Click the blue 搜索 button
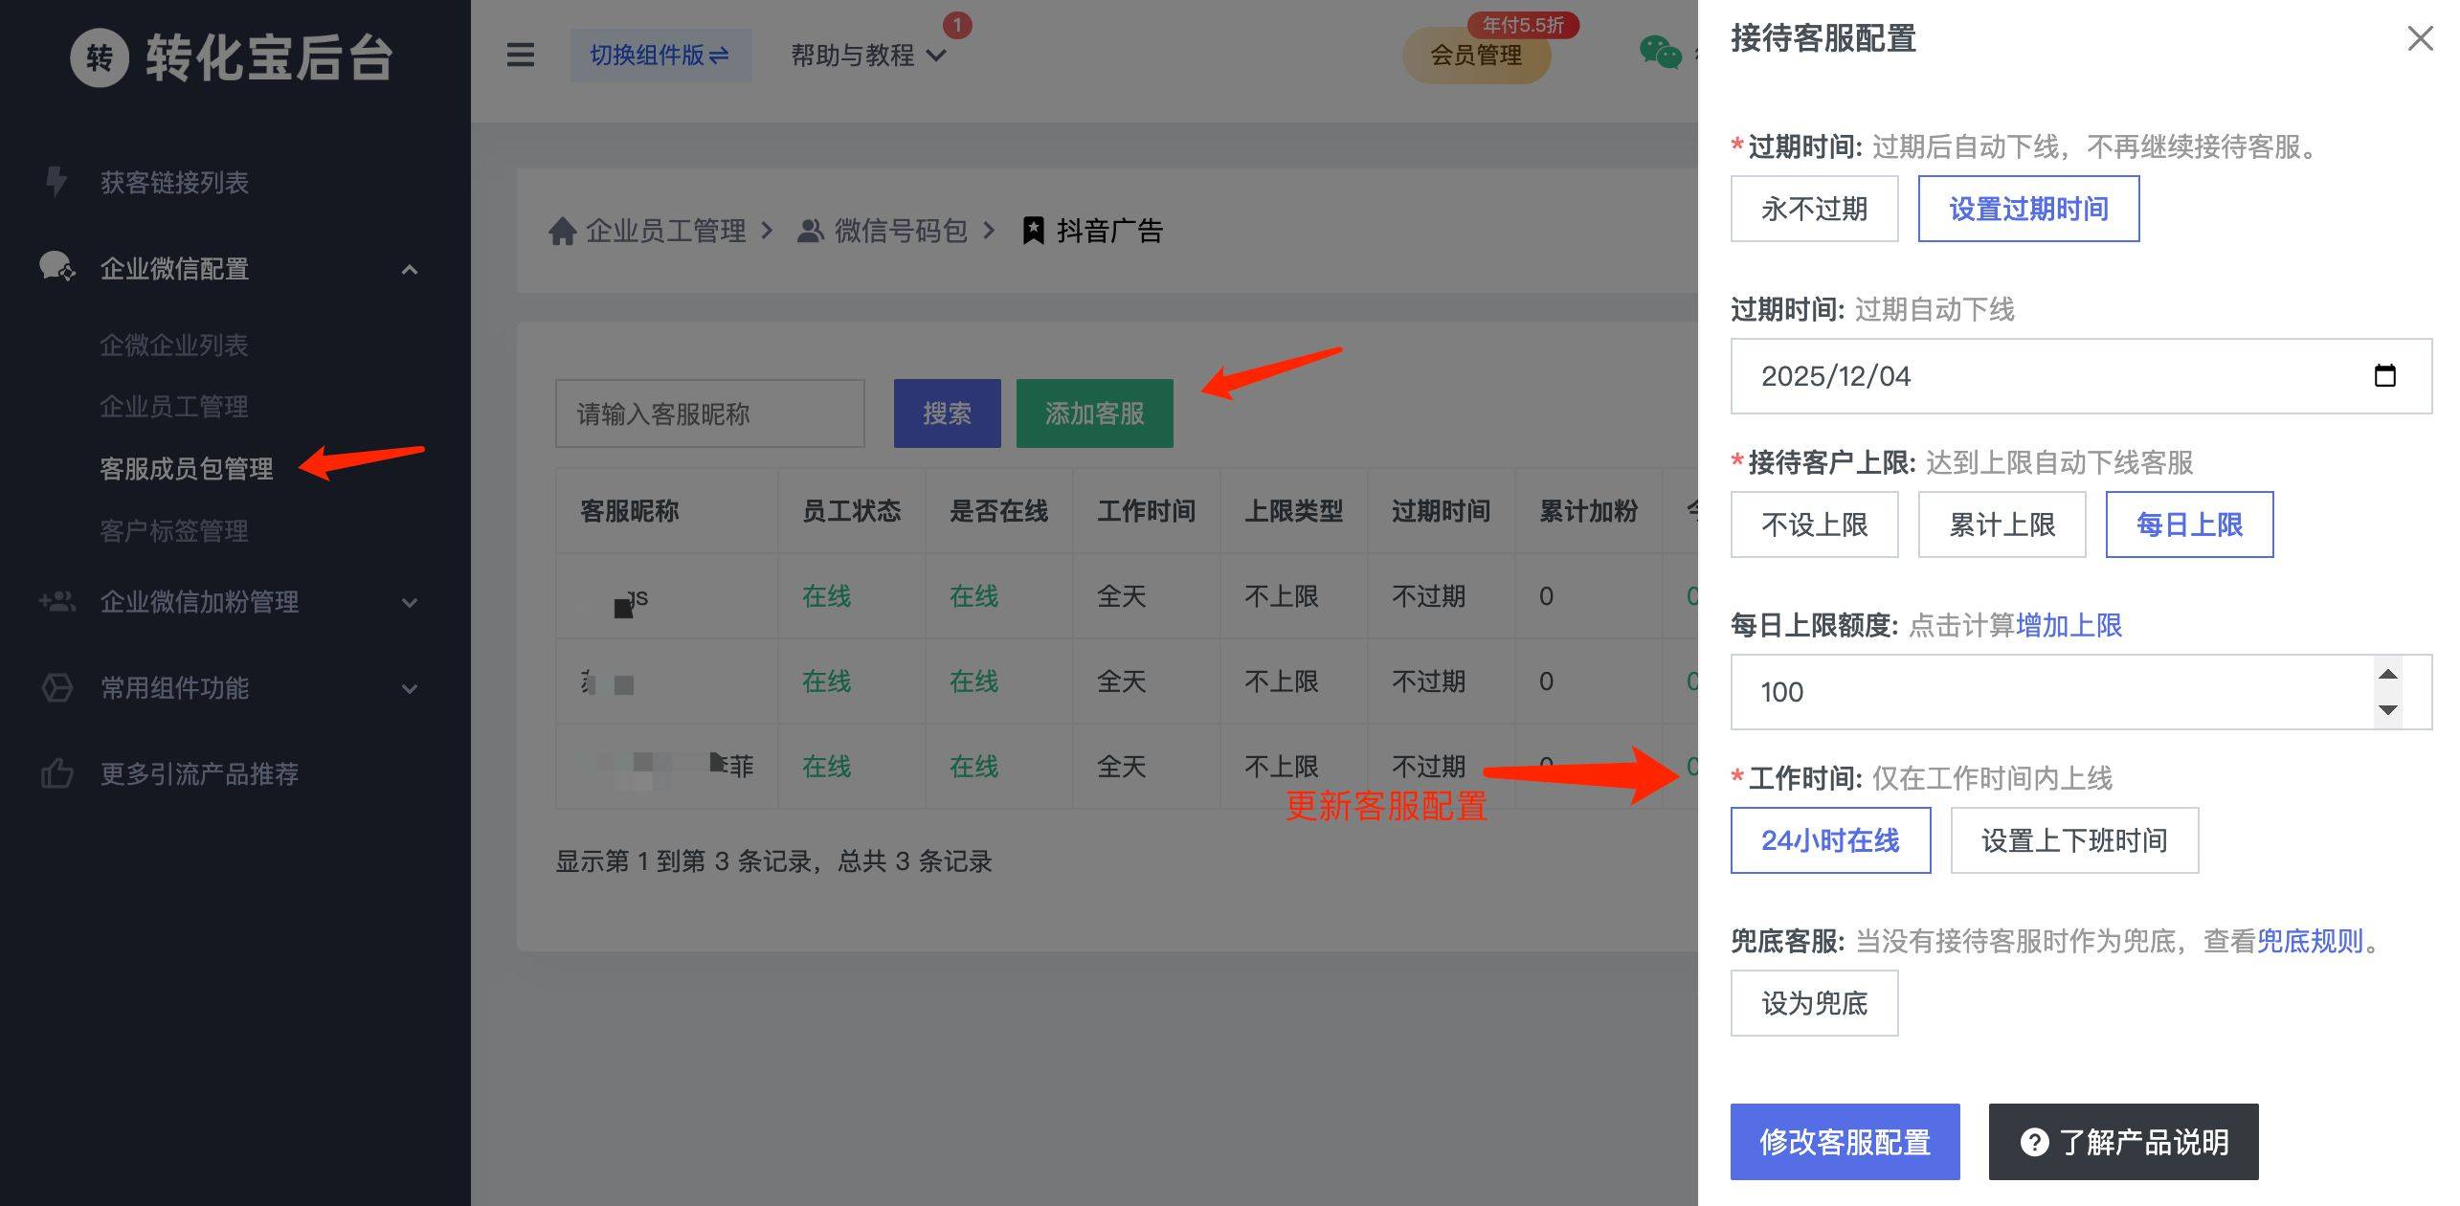Screen dimensions: 2460x1206 coord(947,413)
